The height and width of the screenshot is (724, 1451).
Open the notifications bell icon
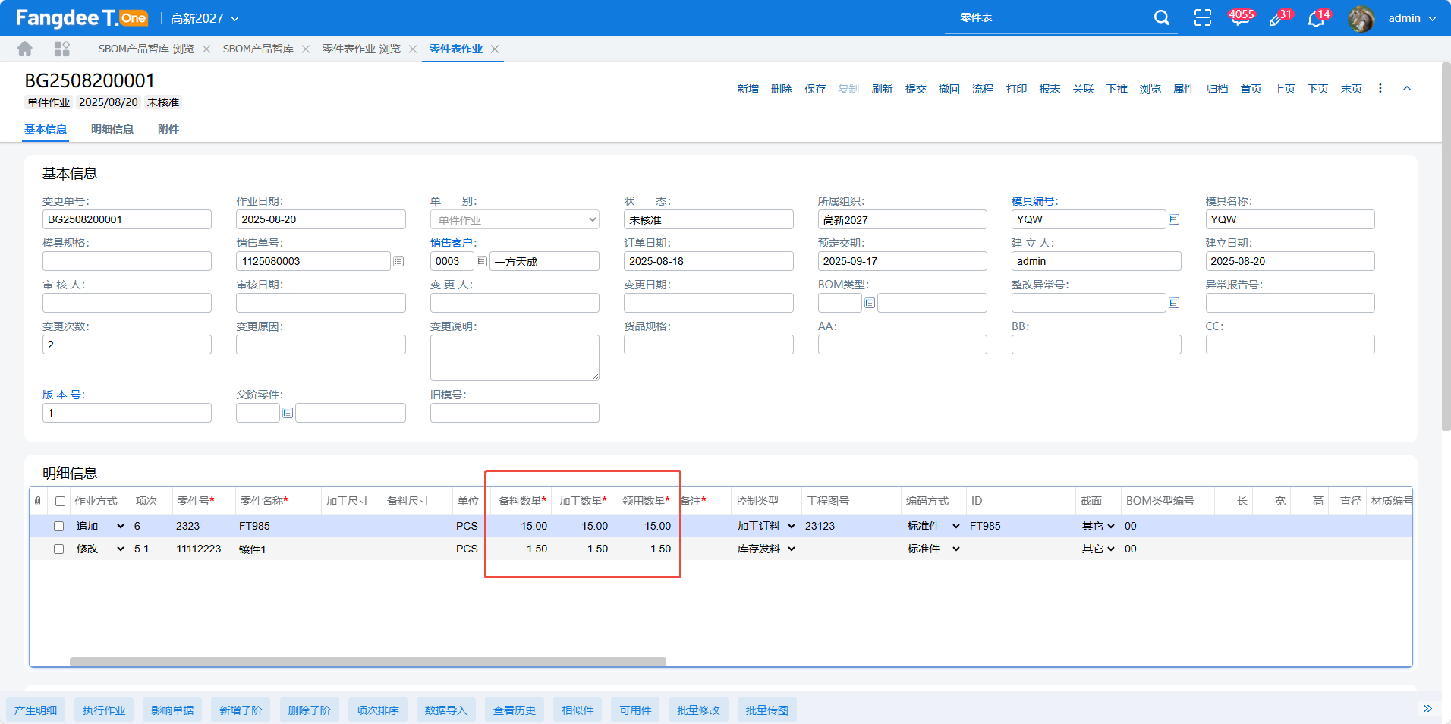(x=1316, y=19)
